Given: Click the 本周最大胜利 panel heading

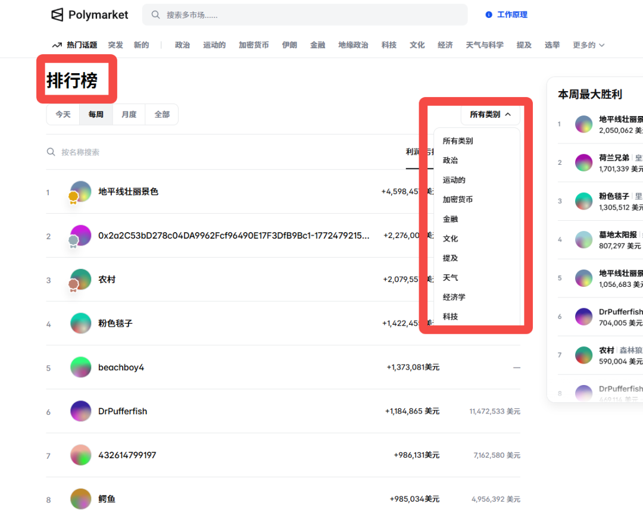Looking at the screenshot, I should pyautogui.click(x=590, y=94).
